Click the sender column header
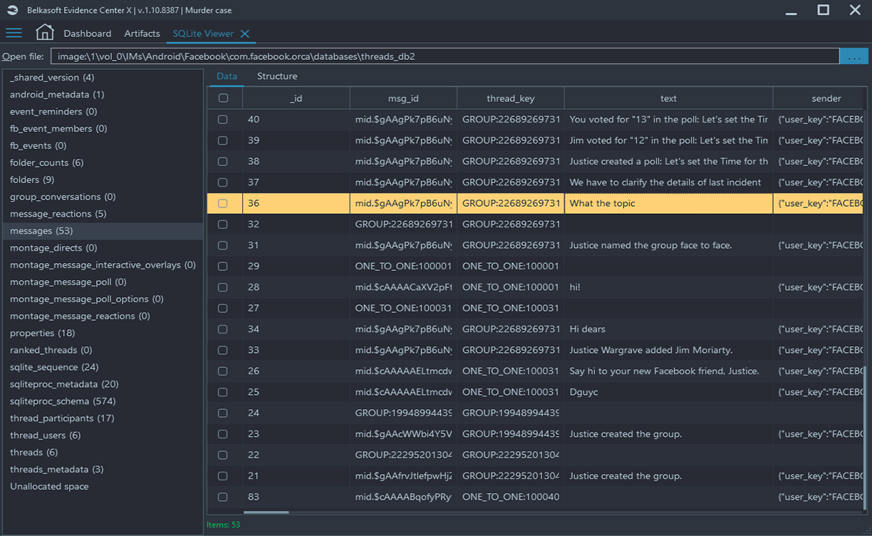 tap(819, 98)
